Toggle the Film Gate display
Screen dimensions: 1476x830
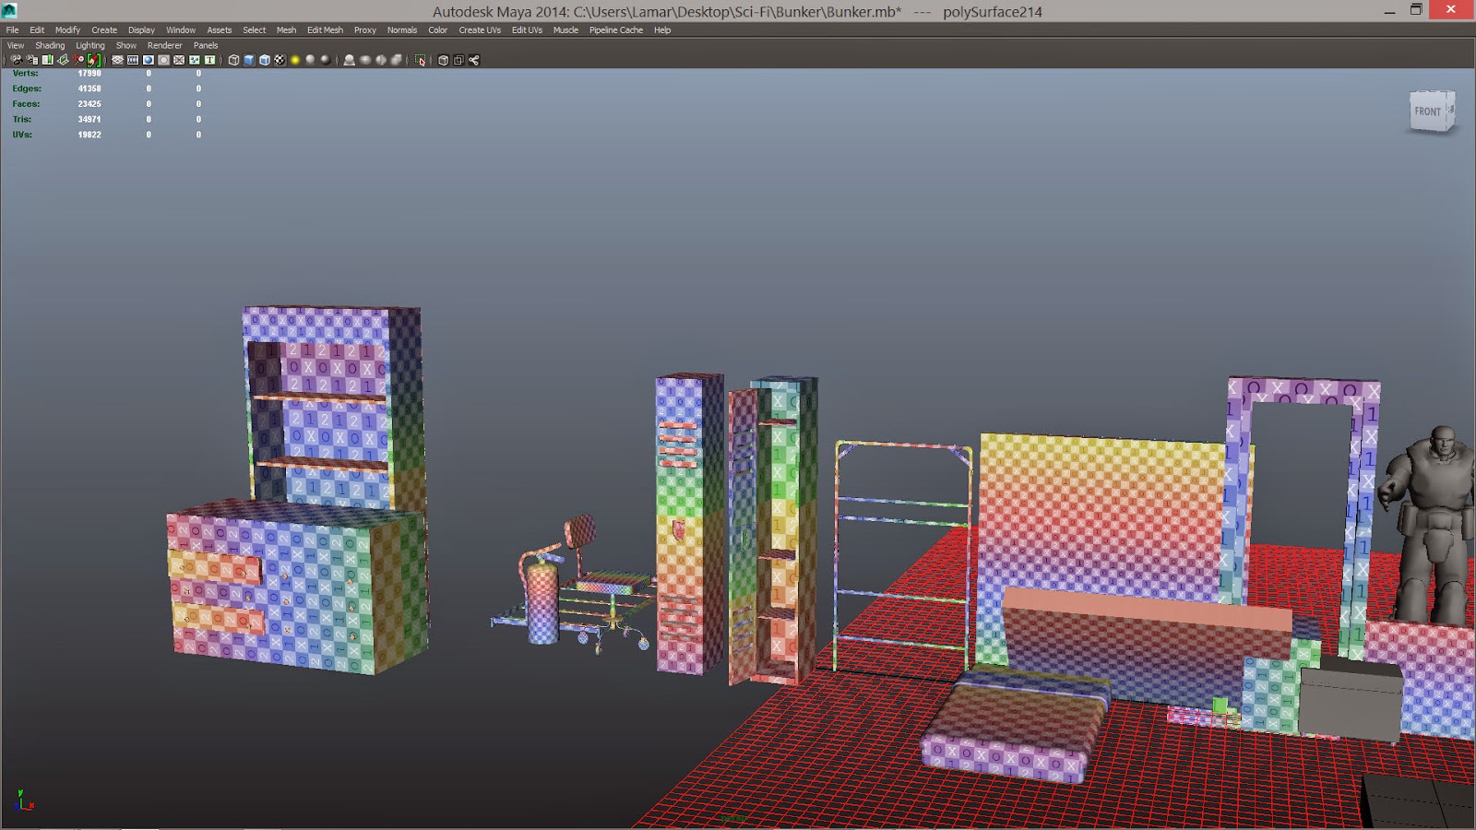coord(133,60)
